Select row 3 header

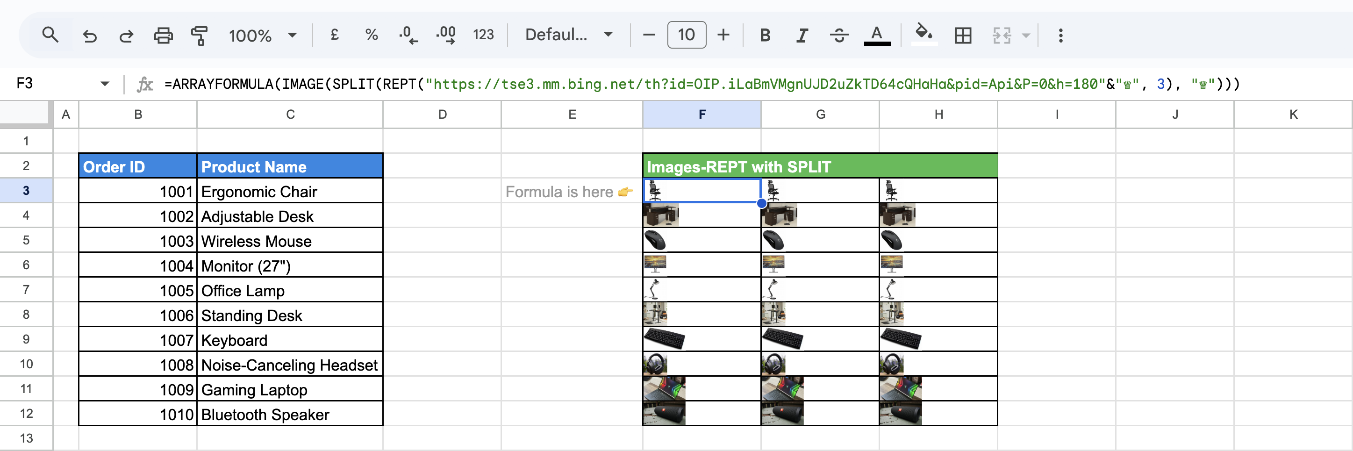(26, 191)
